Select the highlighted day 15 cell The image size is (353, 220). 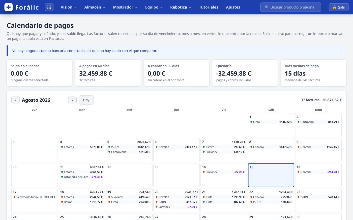click(271, 175)
